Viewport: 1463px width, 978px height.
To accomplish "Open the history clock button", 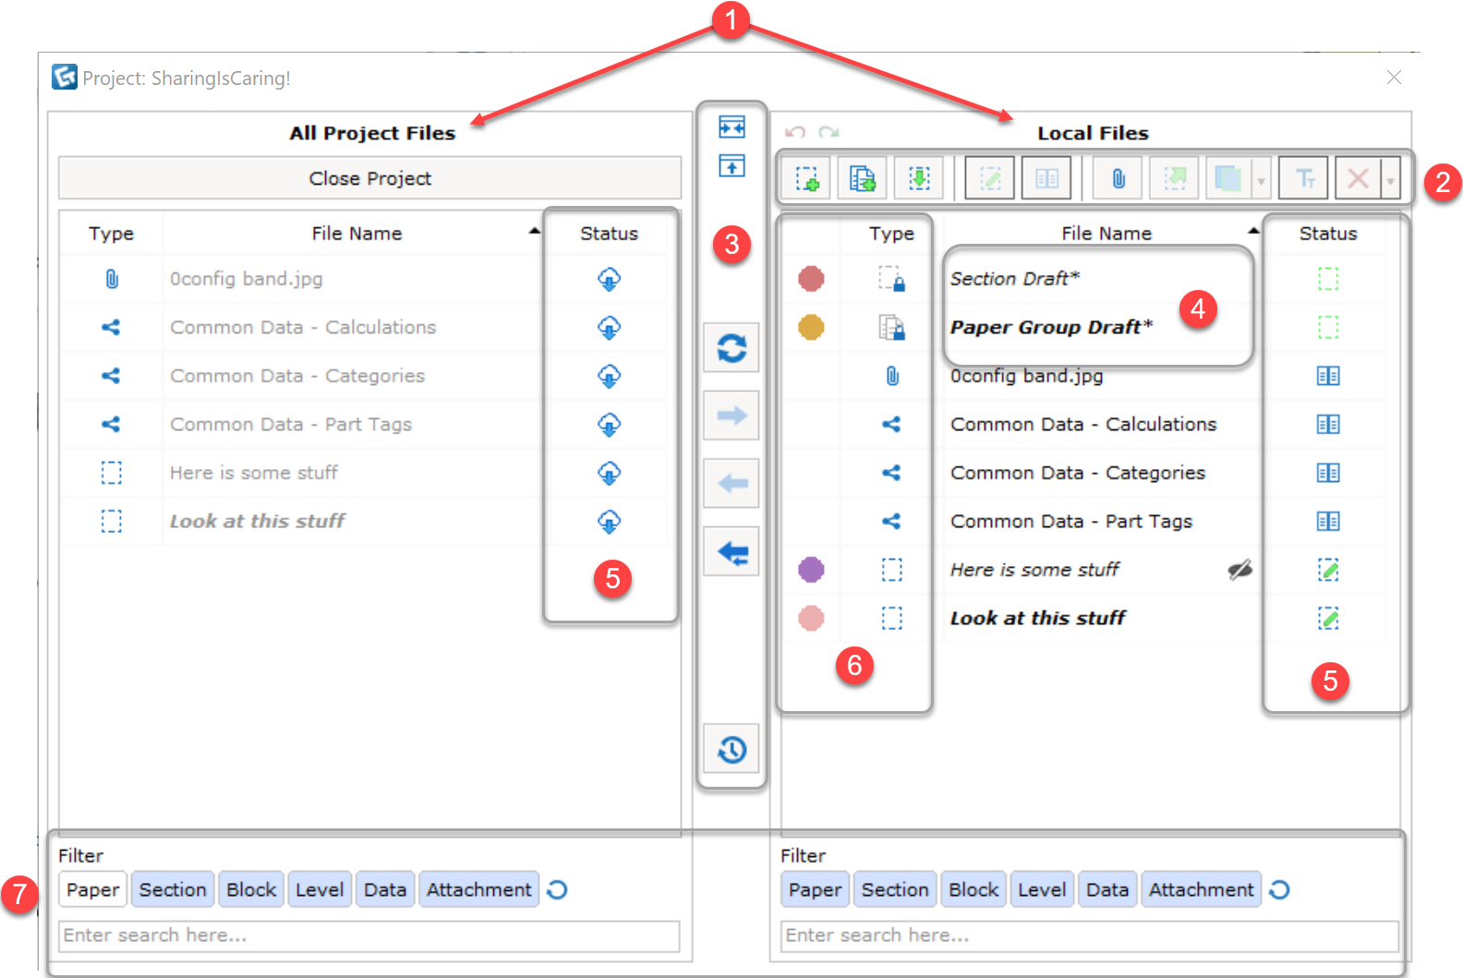I will pyautogui.click(x=731, y=749).
